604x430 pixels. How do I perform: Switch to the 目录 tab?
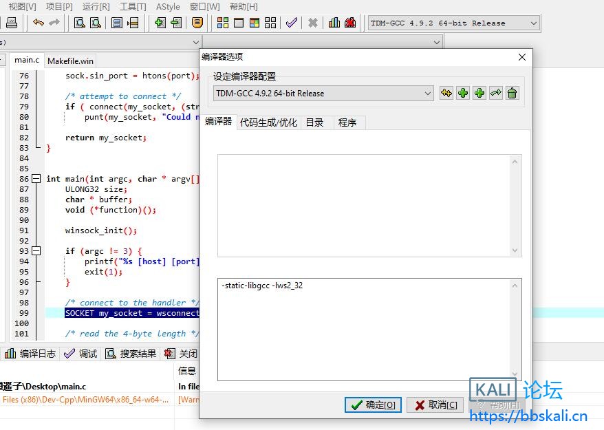tap(314, 122)
